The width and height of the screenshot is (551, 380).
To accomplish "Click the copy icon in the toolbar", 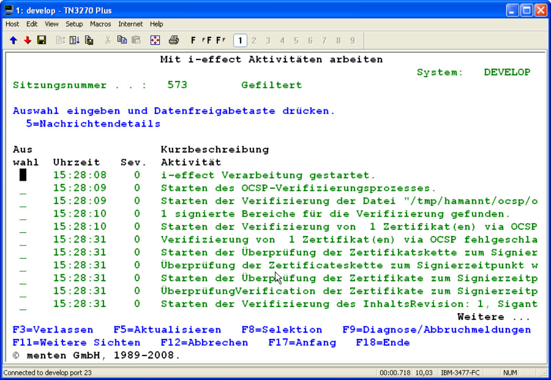I will click(x=122, y=40).
